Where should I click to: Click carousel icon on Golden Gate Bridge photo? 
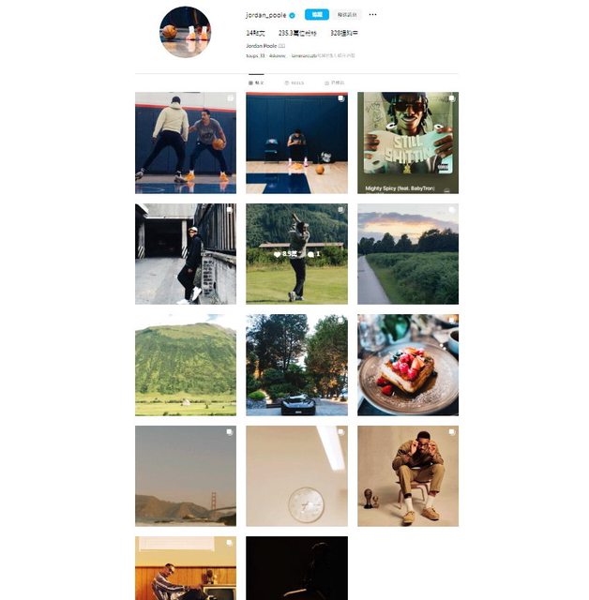tap(229, 432)
